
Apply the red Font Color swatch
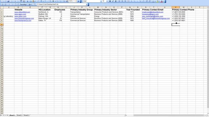(162, 1)
